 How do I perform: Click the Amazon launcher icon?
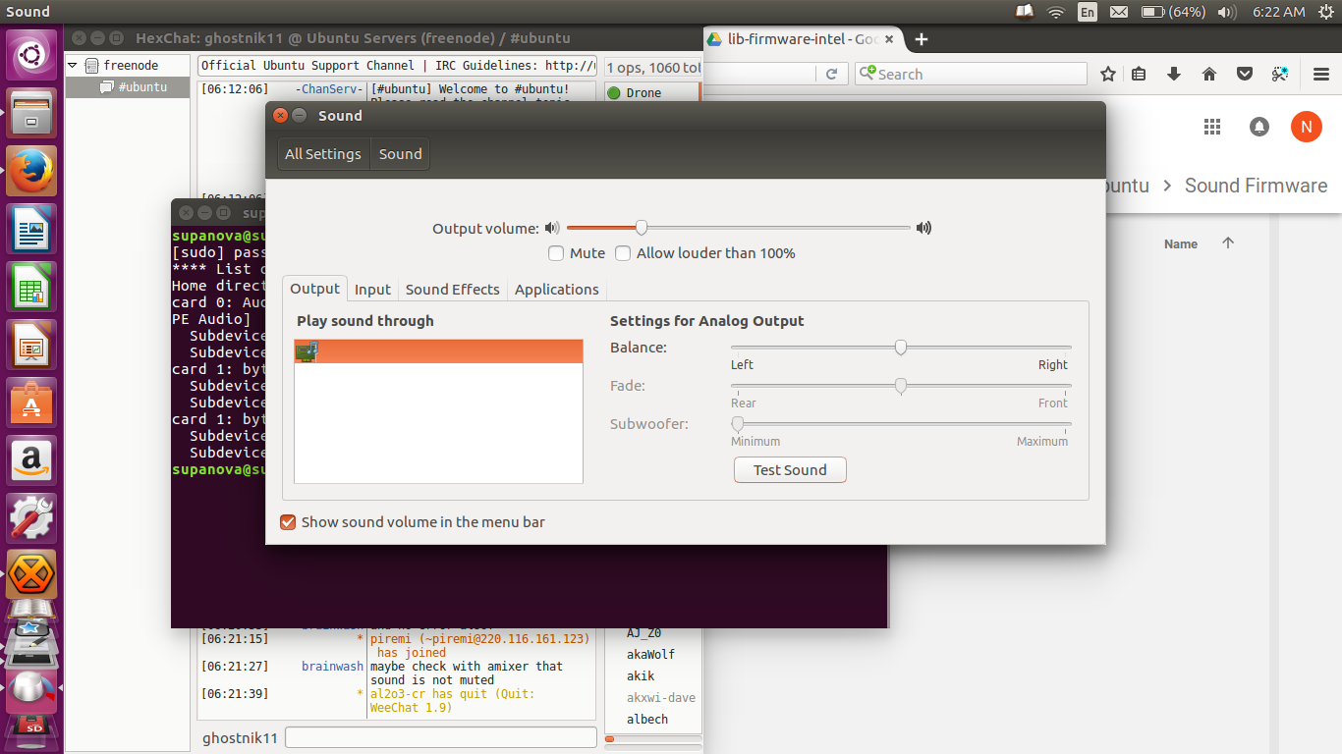[32, 461]
